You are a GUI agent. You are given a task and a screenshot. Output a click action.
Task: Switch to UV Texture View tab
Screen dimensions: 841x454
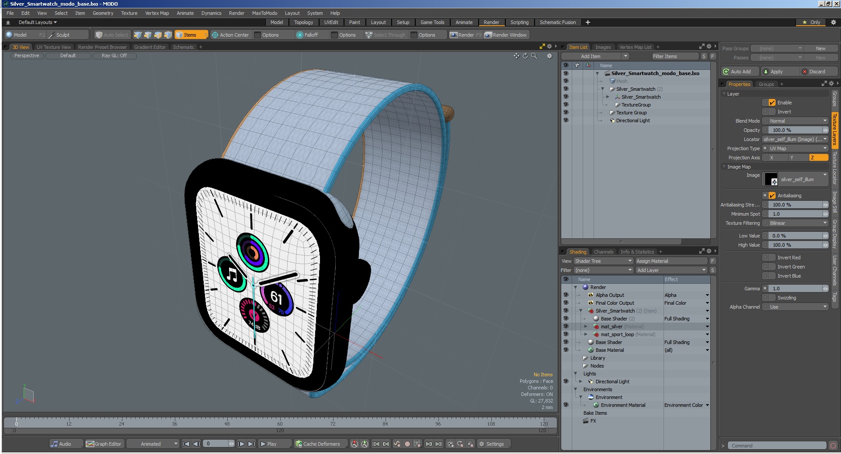click(x=54, y=47)
